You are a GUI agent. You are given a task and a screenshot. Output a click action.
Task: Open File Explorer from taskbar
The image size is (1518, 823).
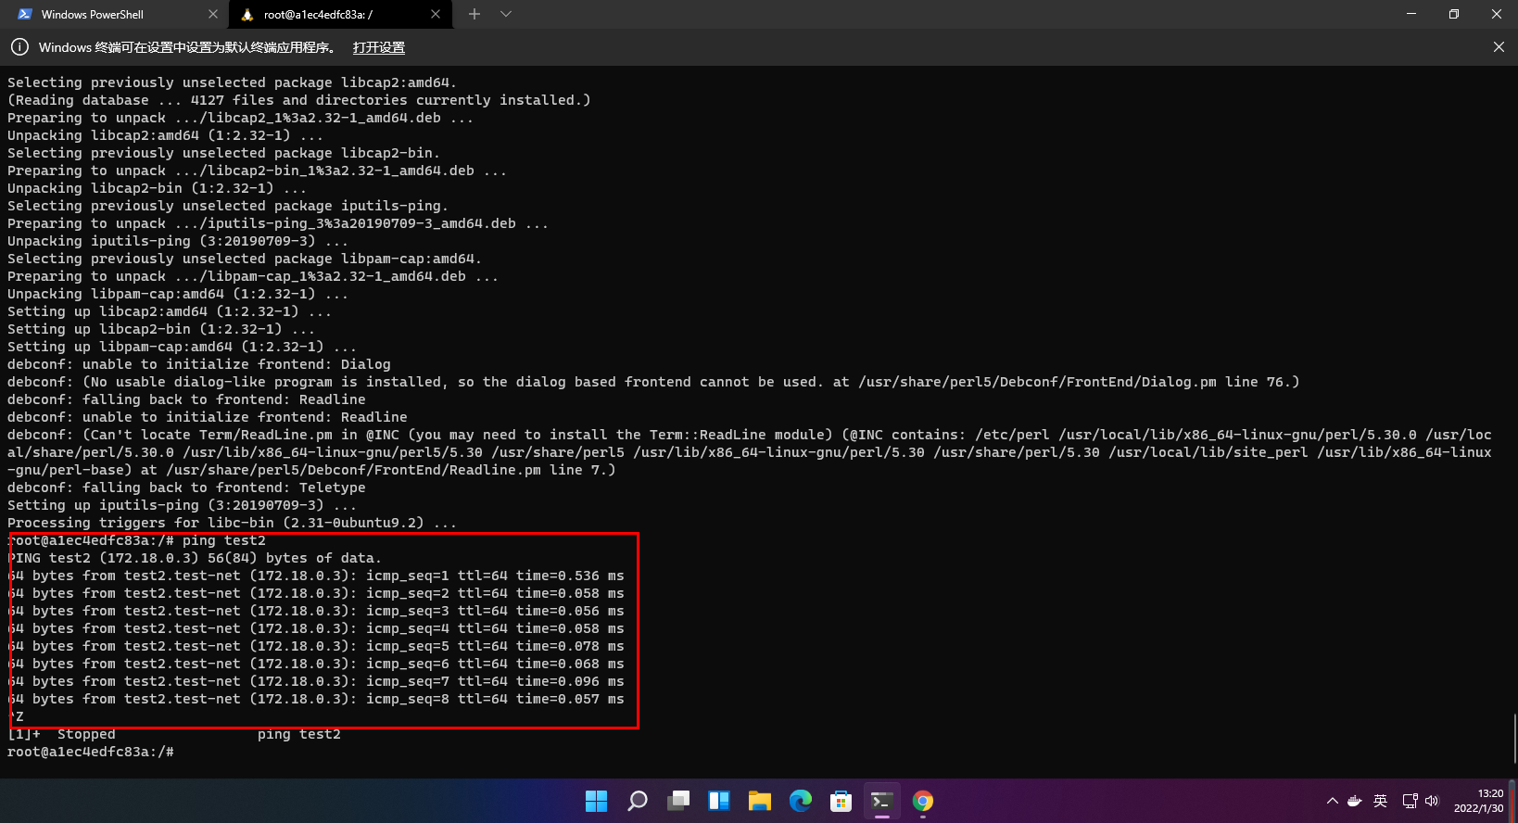click(x=760, y=801)
